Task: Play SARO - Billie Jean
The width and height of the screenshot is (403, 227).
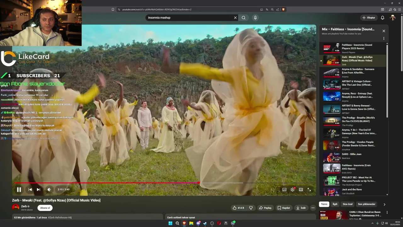Action: pyautogui.click(x=353, y=157)
